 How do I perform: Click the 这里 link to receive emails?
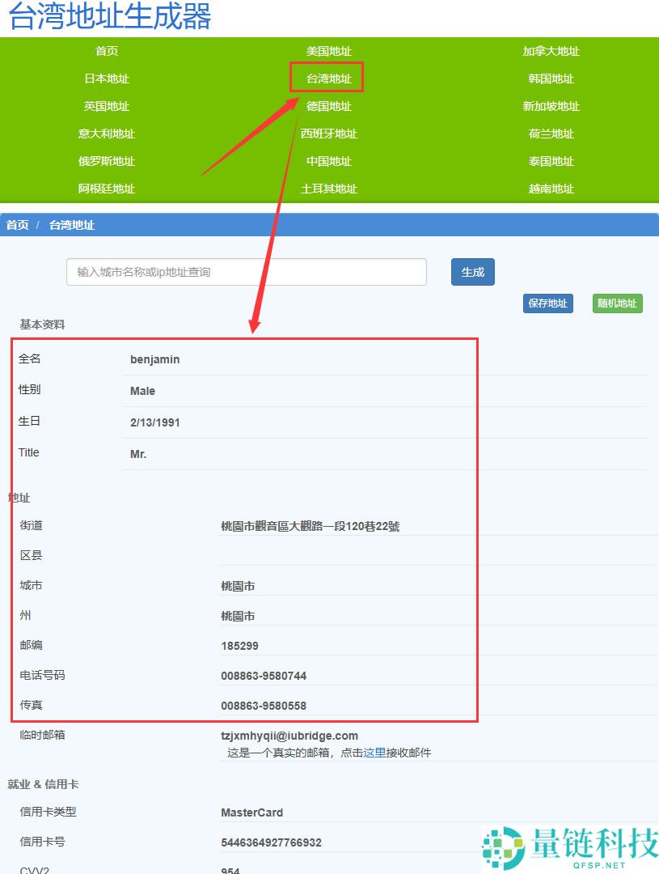pyautogui.click(x=375, y=753)
